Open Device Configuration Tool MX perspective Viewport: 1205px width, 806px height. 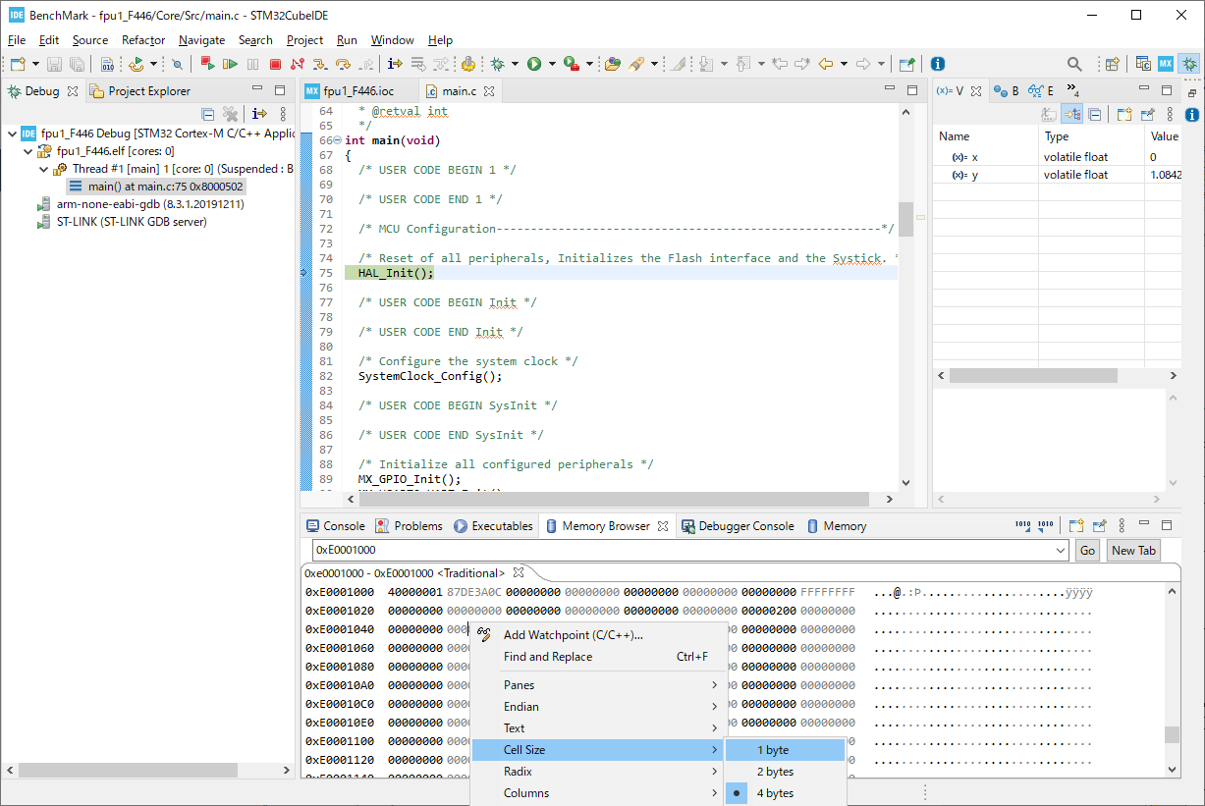click(x=1166, y=64)
